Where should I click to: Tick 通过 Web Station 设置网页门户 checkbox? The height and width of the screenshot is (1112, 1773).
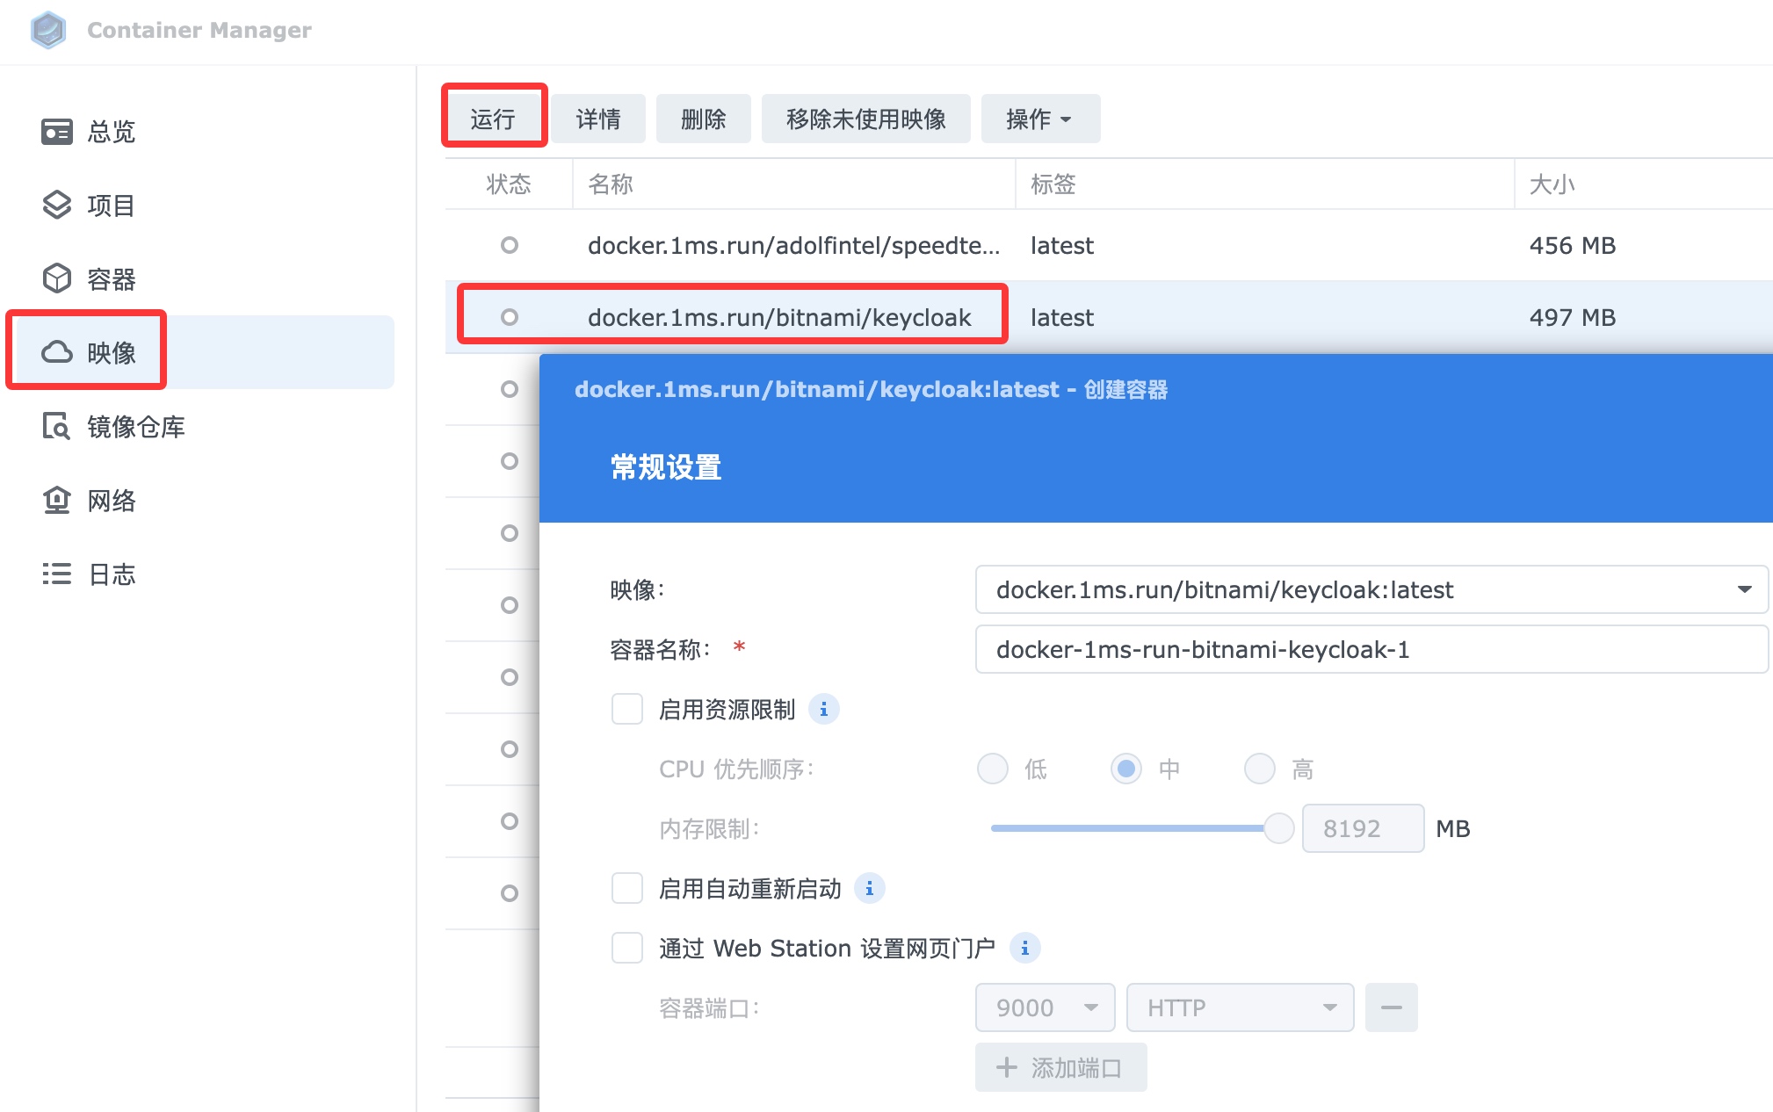tap(627, 948)
